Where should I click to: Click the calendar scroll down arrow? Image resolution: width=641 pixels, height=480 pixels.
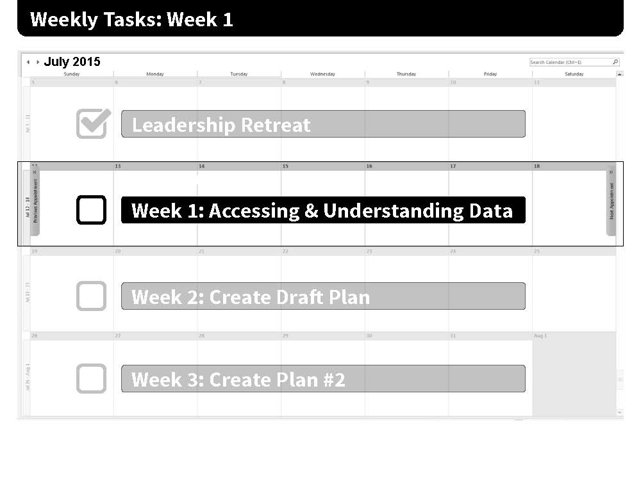click(x=620, y=413)
